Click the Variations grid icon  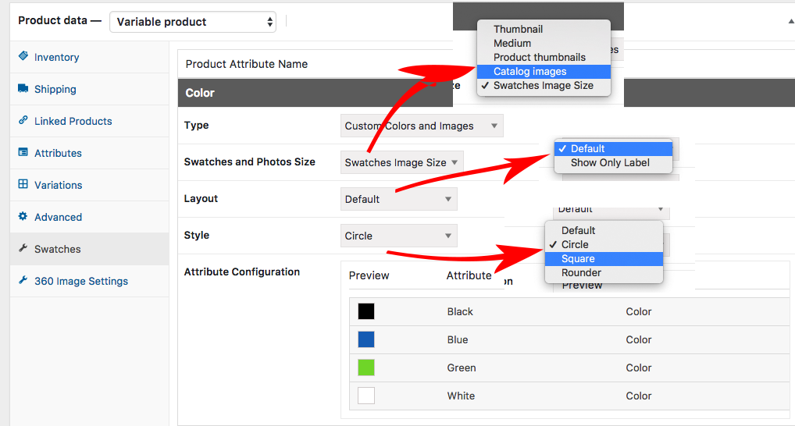tap(23, 185)
